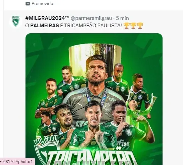Click the TRICAMPEÃO PAULISTA tweet text
This screenshot has height=165, width=183.
tap(93, 25)
